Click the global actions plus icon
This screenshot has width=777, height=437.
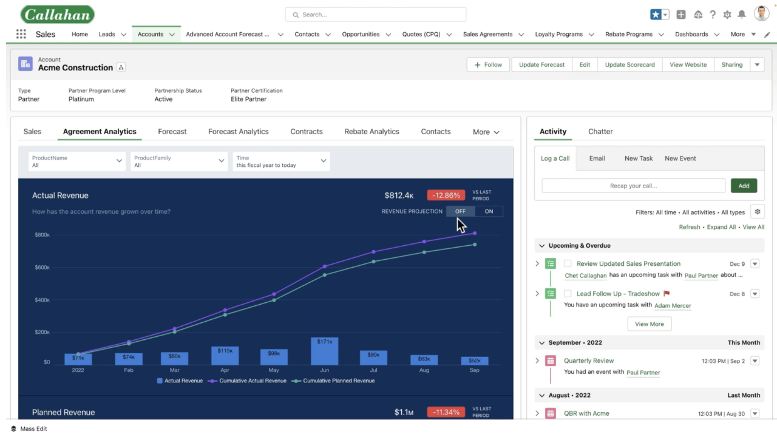pos(681,15)
